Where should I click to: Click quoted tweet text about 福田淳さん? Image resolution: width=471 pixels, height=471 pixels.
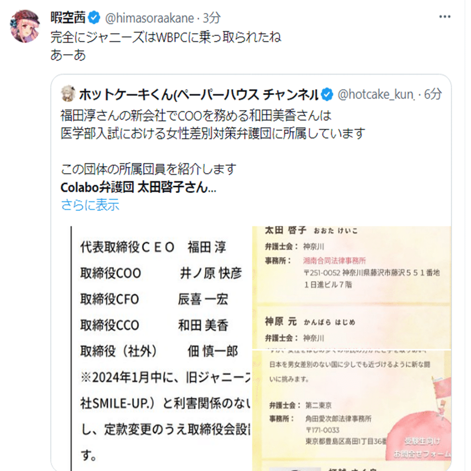213,124
